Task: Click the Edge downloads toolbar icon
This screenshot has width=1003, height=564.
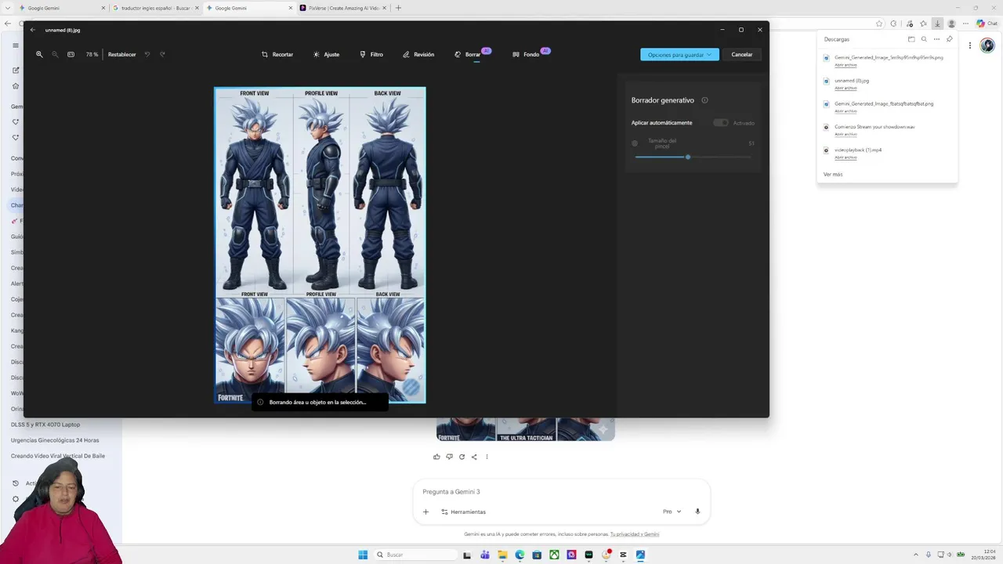Action: [x=937, y=23]
